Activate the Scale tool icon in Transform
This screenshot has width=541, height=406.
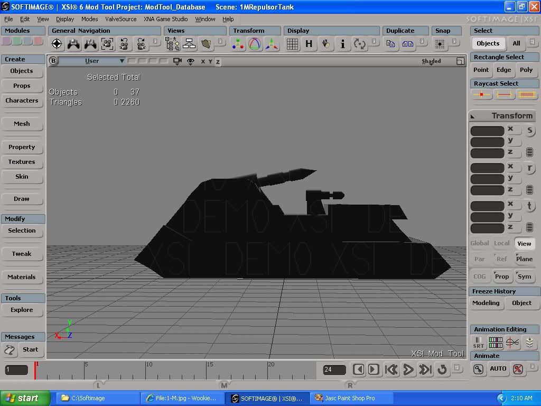coord(238,44)
